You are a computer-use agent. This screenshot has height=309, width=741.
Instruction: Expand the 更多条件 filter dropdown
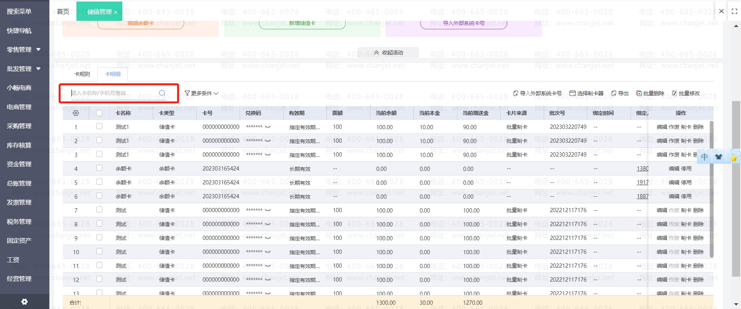(x=201, y=93)
